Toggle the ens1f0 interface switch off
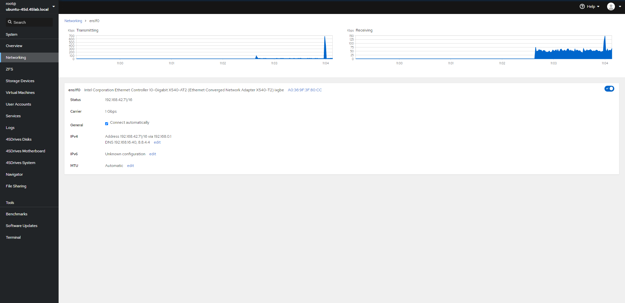This screenshot has width=625, height=303. coord(609,89)
